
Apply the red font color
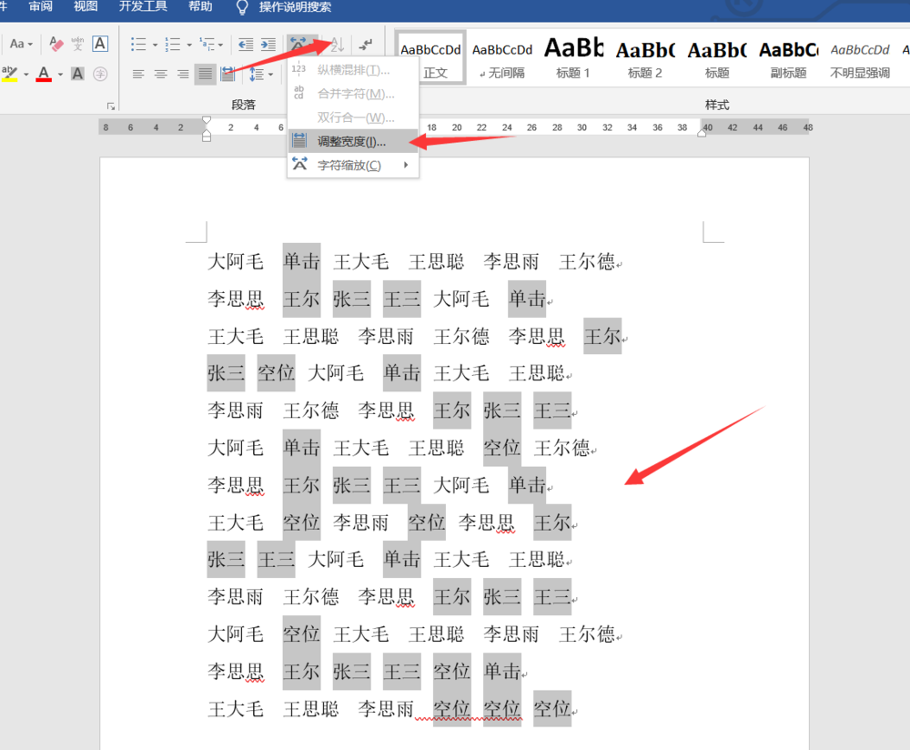point(44,74)
